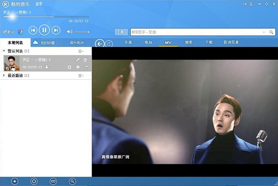Open the 下载 tab
The image size is (278, 186).
click(209, 42)
